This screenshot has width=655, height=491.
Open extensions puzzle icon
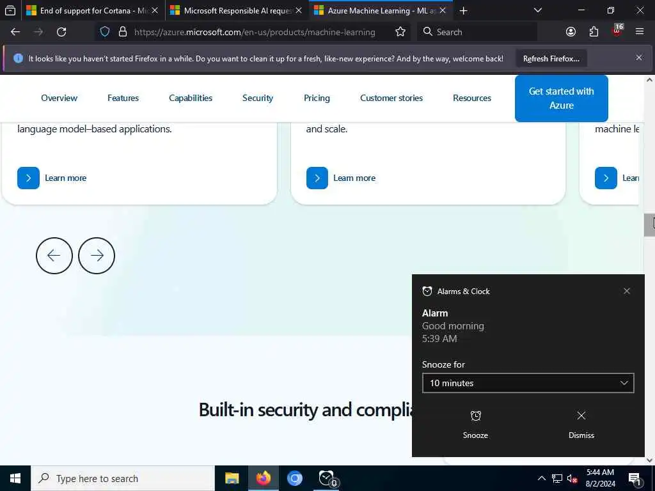(594, 32)
